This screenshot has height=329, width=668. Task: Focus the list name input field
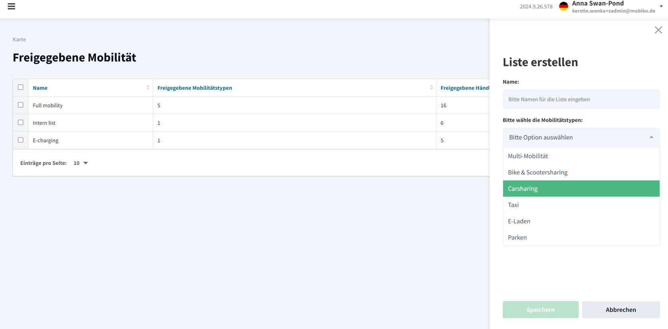pos(581,99)
